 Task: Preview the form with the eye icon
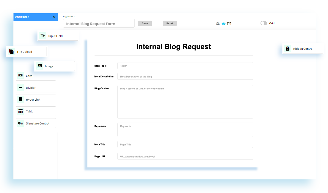coord(224,24)
